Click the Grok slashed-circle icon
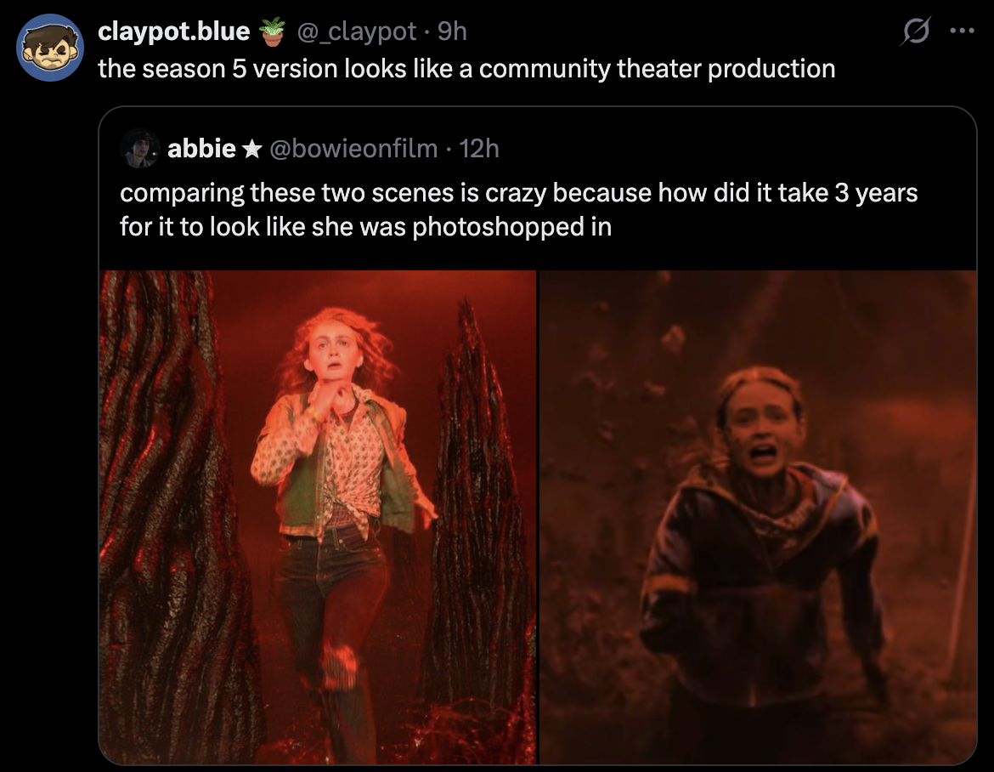 (x=915, y=31)
